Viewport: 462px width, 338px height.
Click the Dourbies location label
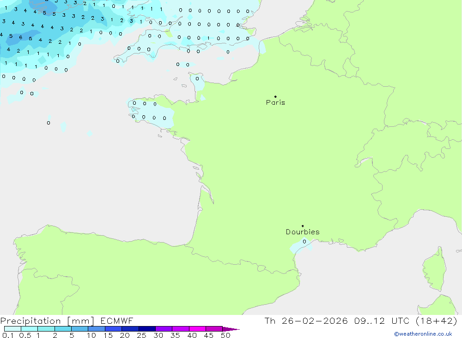tap(303, 232)
